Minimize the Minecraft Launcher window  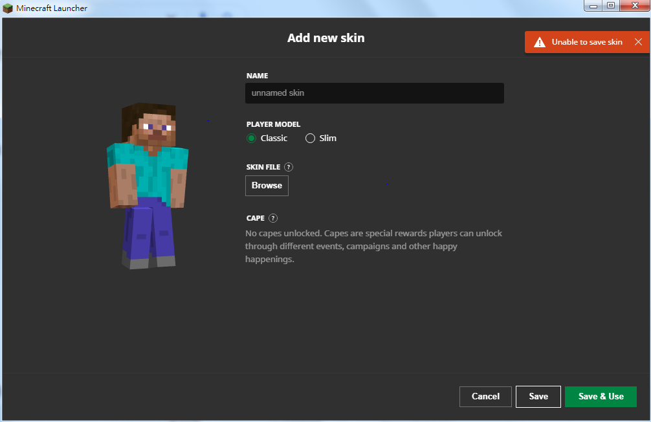[593, 6]
